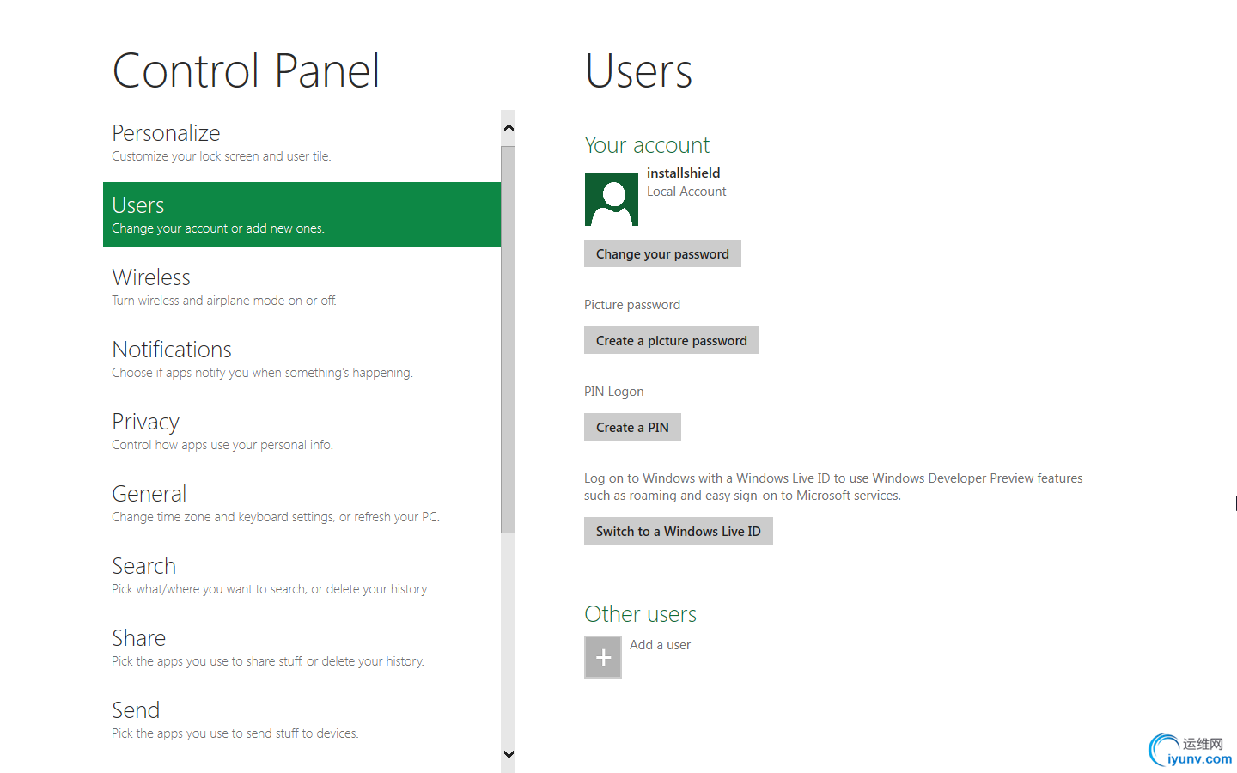Go to the Share settings category
The image size is (1237, 773).
302,648
